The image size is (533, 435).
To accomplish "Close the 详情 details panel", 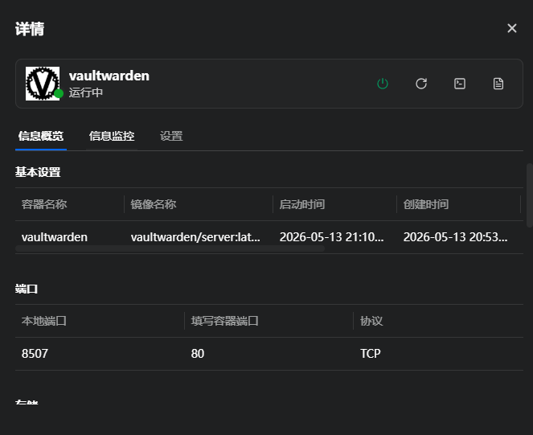I will pos(512,28).
